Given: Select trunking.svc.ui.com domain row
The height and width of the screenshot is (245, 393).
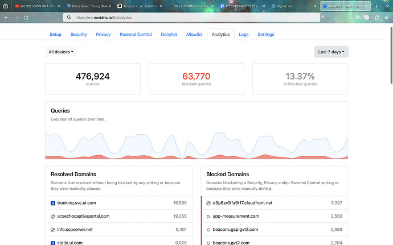Looking at the screenshot, I should [119, 203].
